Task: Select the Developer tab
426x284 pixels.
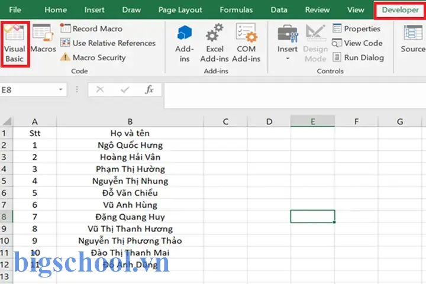Action: (x=400, y=10)
